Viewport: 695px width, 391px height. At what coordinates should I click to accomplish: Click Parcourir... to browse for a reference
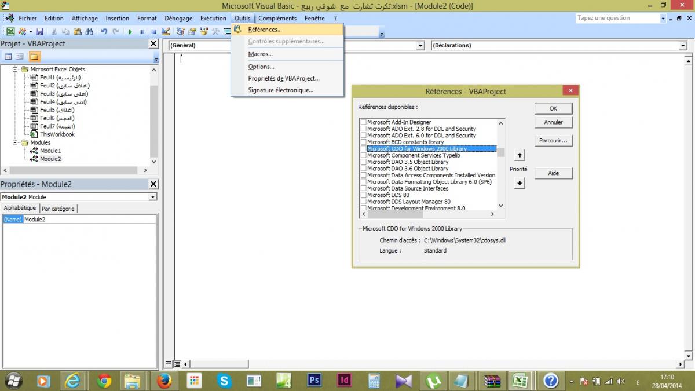click(553, 141)
